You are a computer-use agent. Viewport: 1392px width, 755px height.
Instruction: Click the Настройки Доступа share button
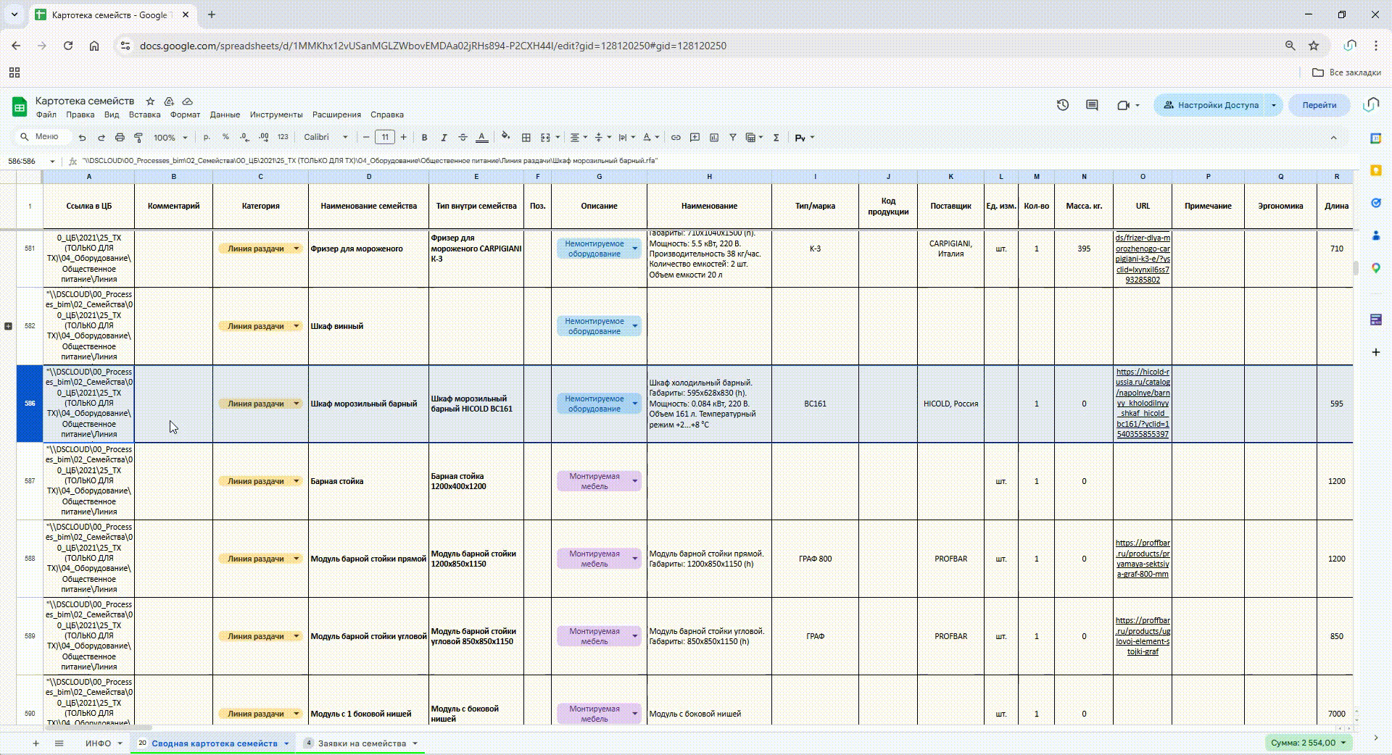(x=1210, y=105)
